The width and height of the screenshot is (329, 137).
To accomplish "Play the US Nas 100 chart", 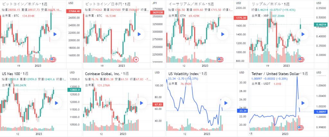I will coord(57,103).
